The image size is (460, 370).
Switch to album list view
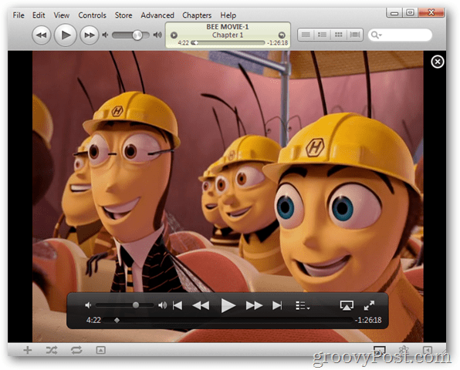coord(322,35)
